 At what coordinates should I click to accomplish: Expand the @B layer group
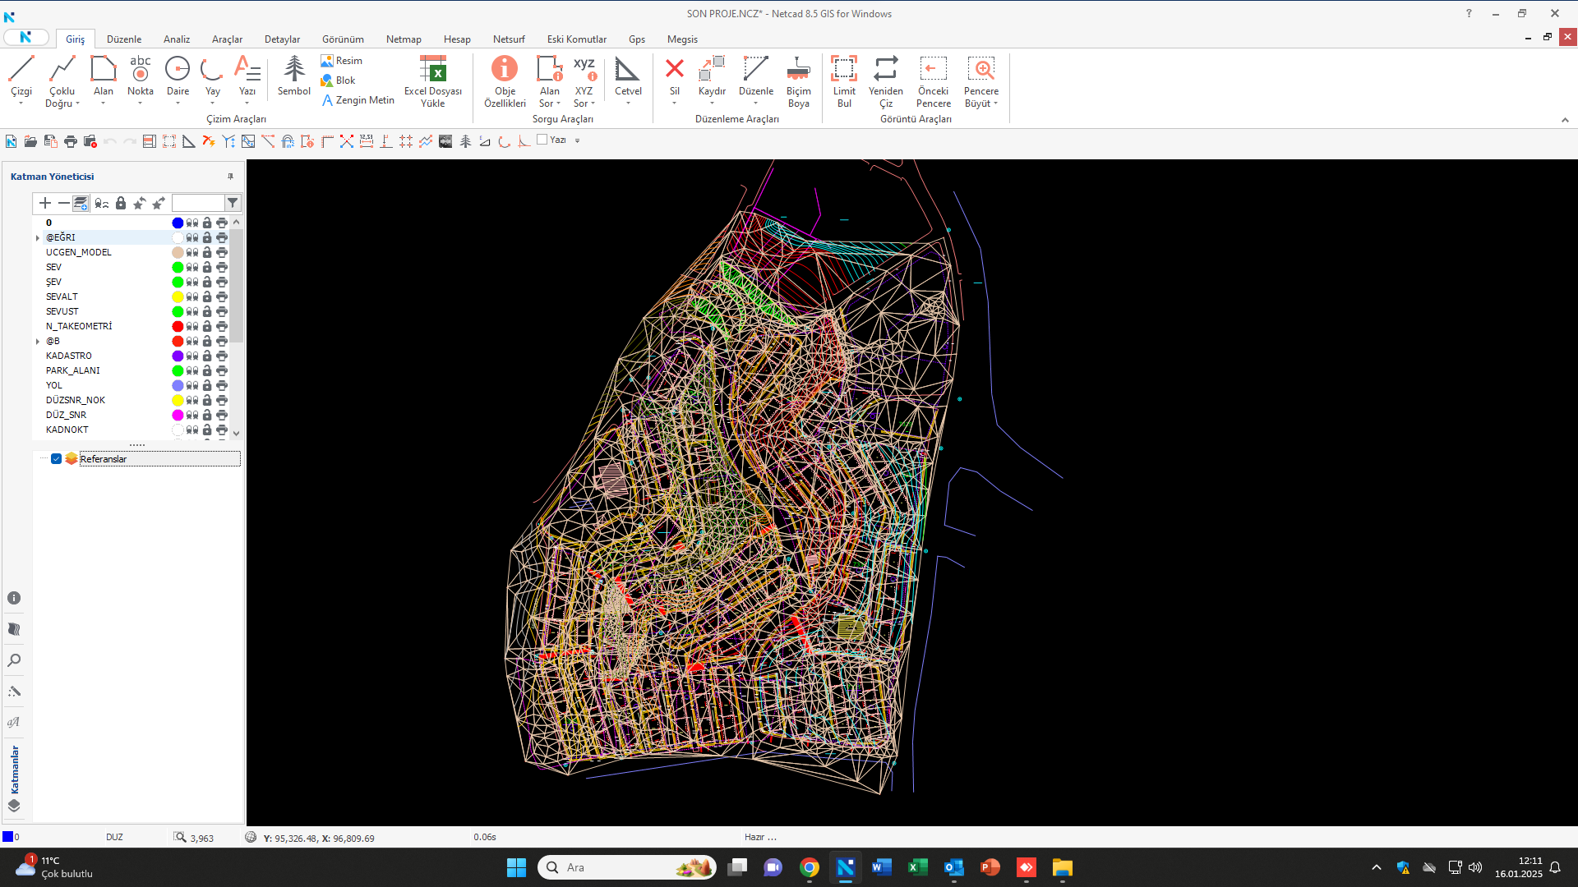38,342
